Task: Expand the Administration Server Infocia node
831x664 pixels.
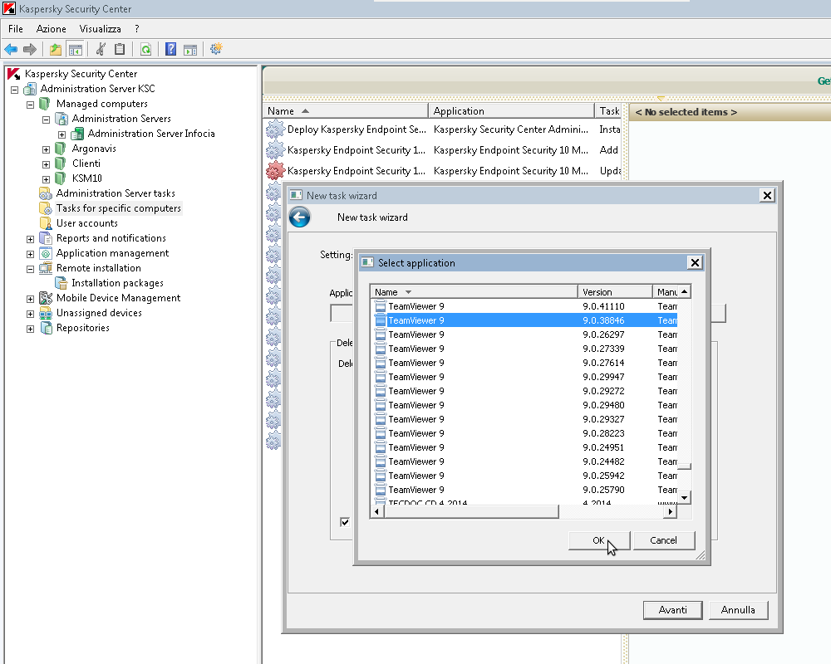Action: coord(62,134)
